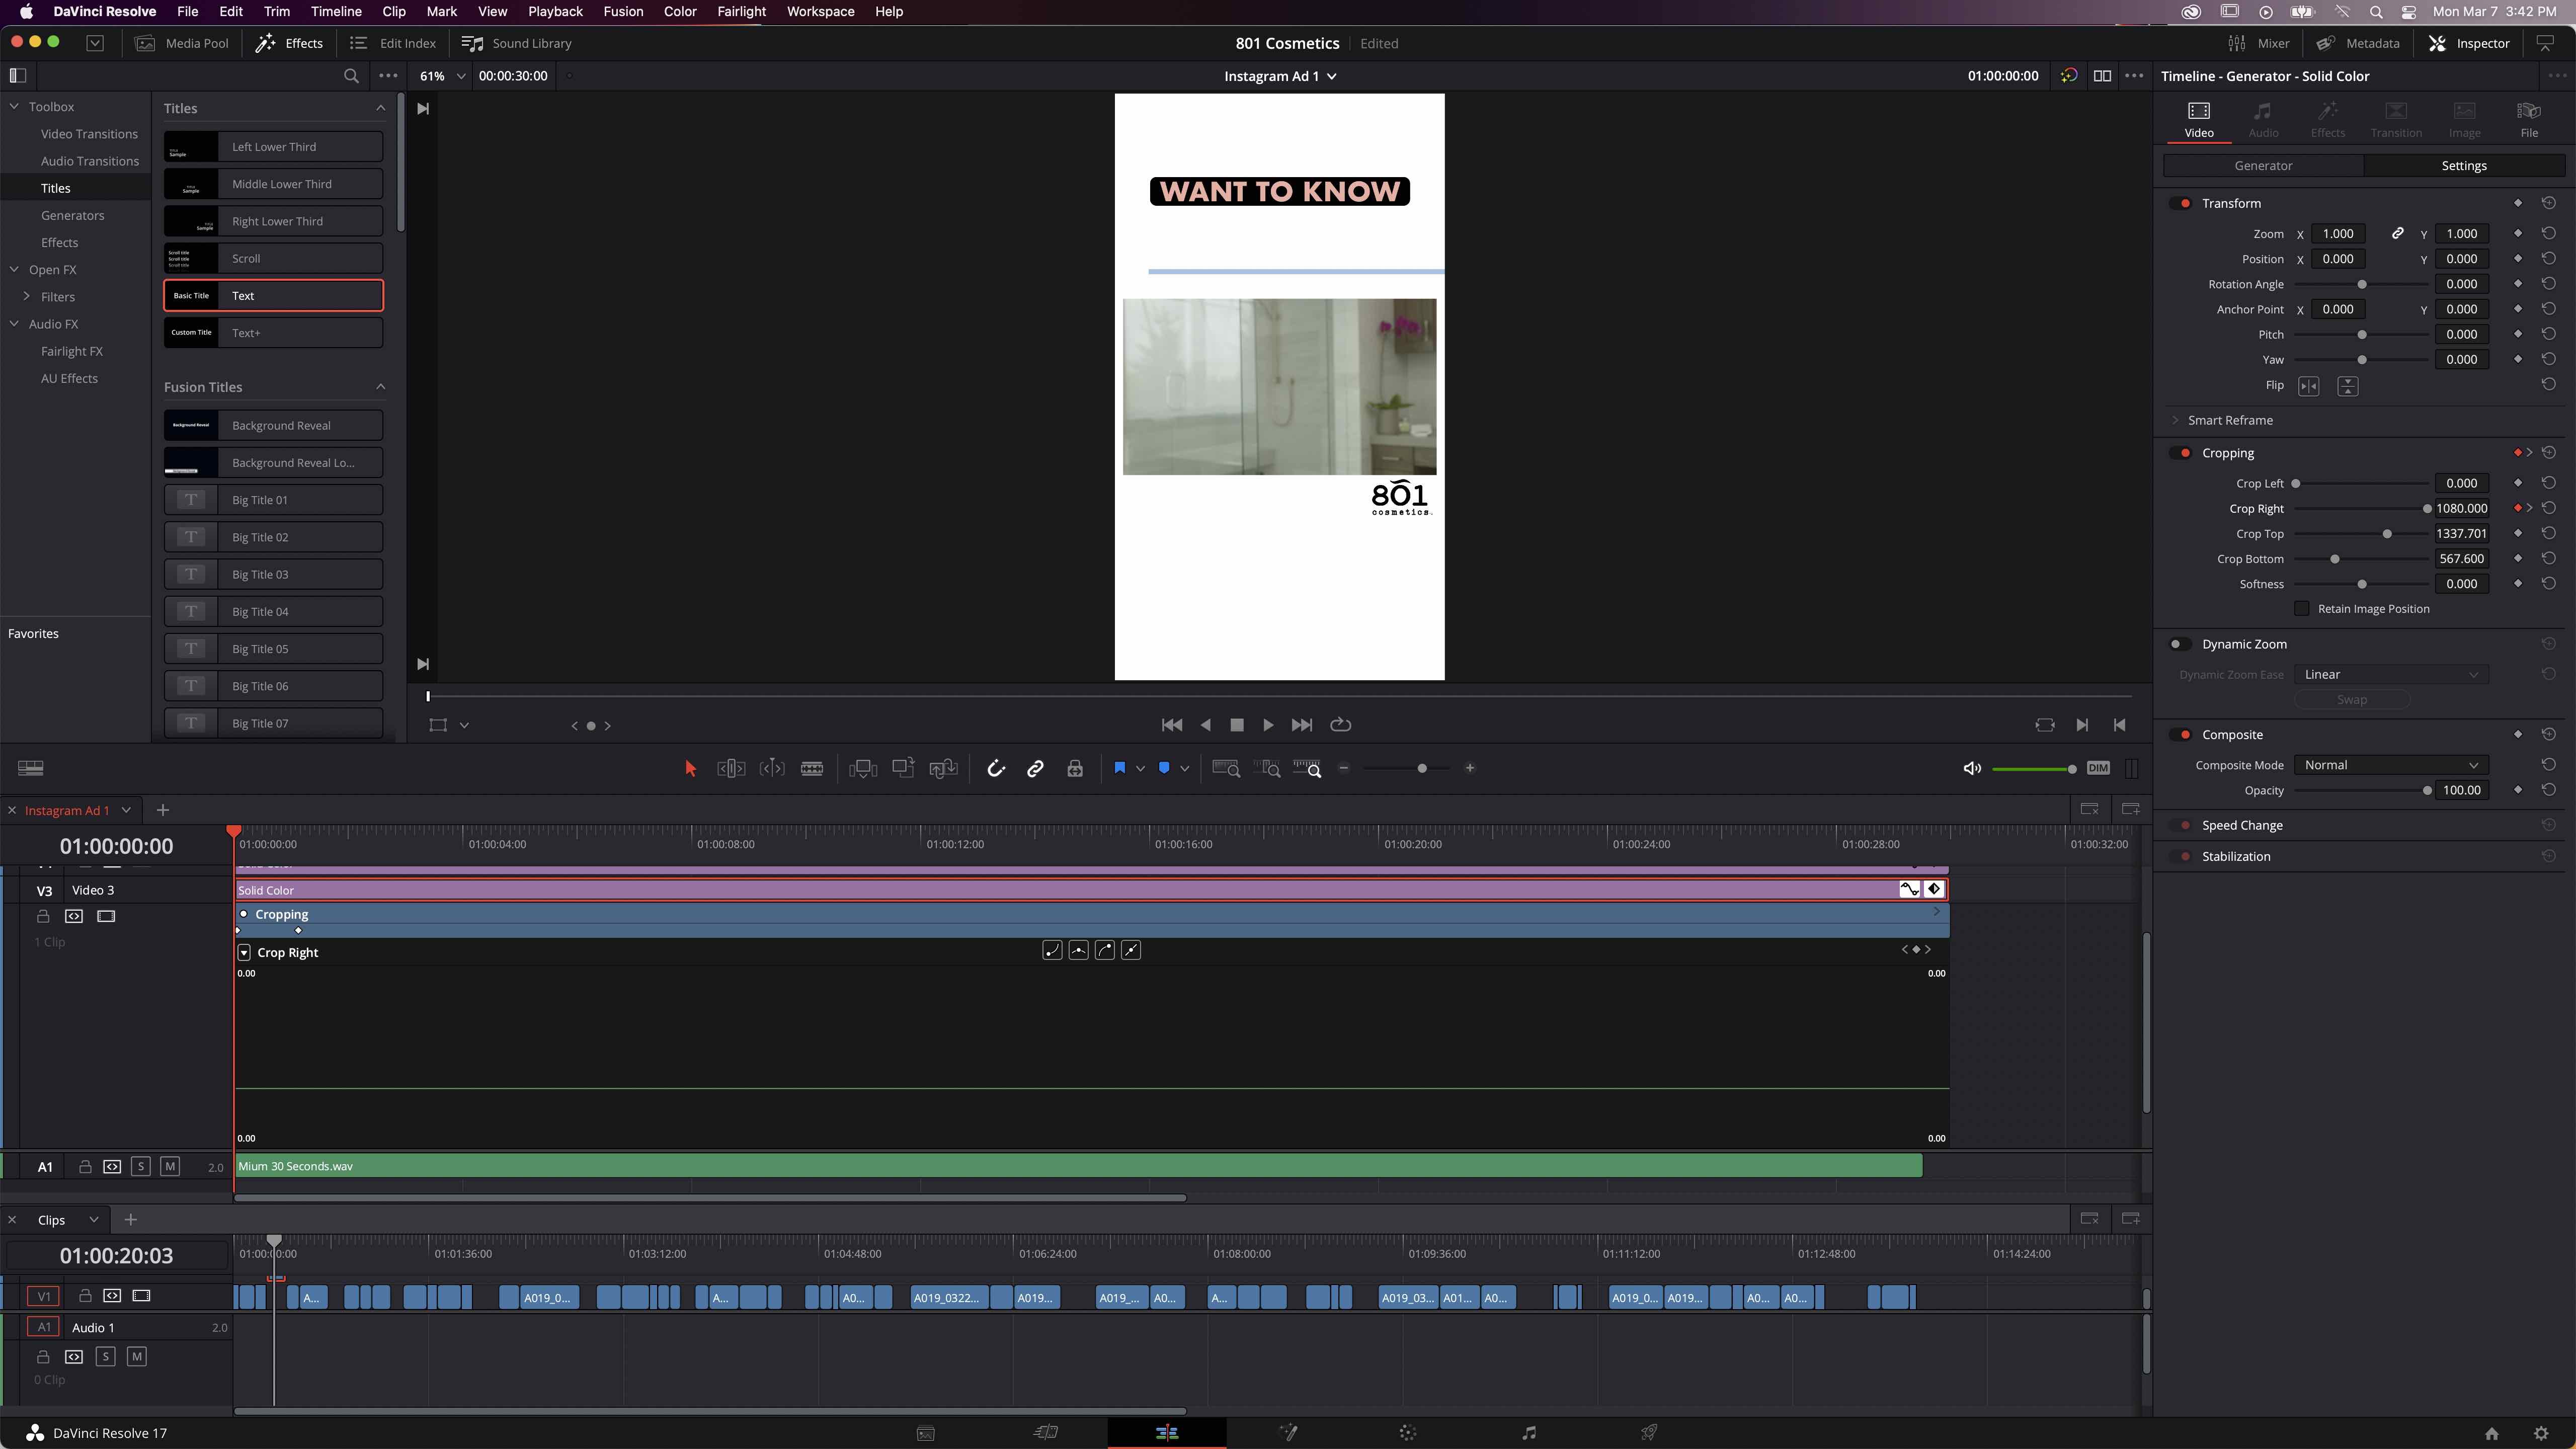Click Full Extent Zoom icon
2576x1449 pixels.
[x=1226, y=768]
